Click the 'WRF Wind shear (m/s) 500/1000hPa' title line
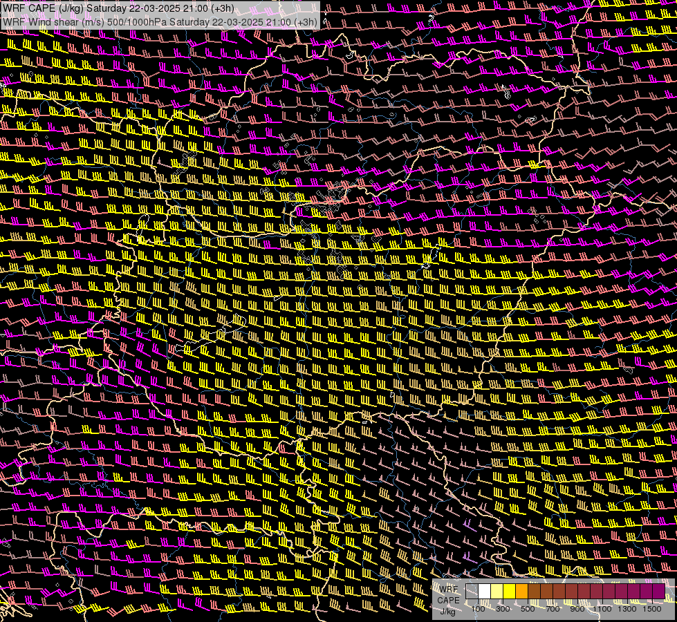Viewport: 677px width, 622px height. [160, 22]
